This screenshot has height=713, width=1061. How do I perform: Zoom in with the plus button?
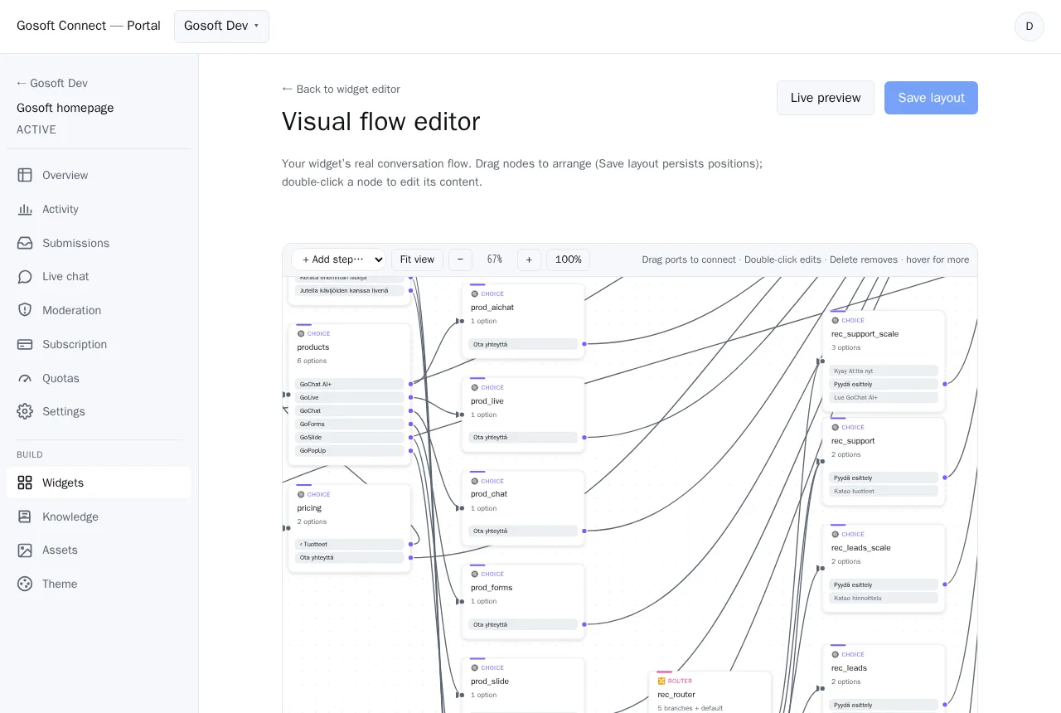(x=529, y=259)
